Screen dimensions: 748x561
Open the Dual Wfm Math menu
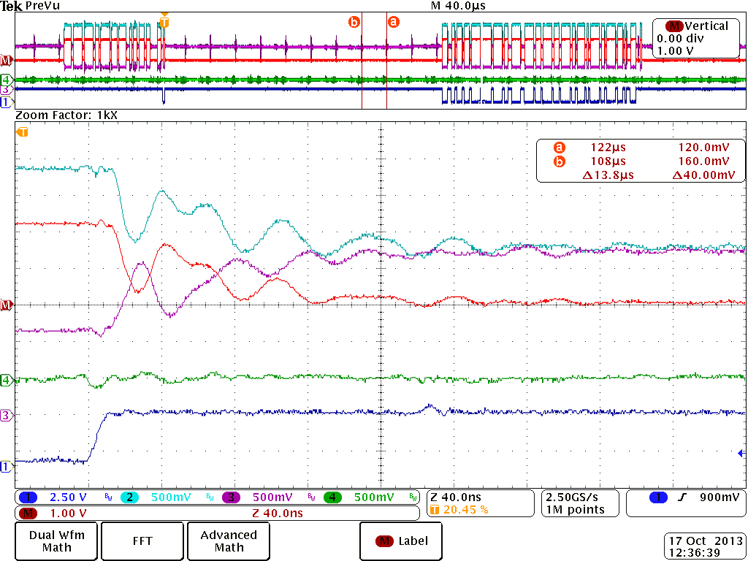click(55, 541)
